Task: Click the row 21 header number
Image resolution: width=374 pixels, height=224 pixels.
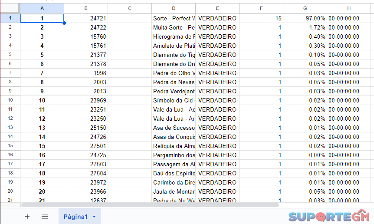Action: [10, 200]
